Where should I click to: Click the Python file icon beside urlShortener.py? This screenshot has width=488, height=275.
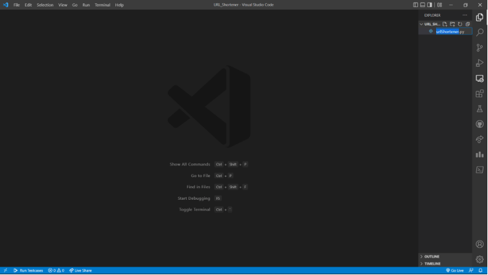tap(431, 31)
